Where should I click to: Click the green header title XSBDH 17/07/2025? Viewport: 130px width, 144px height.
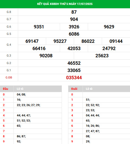[x=65, y=4]
